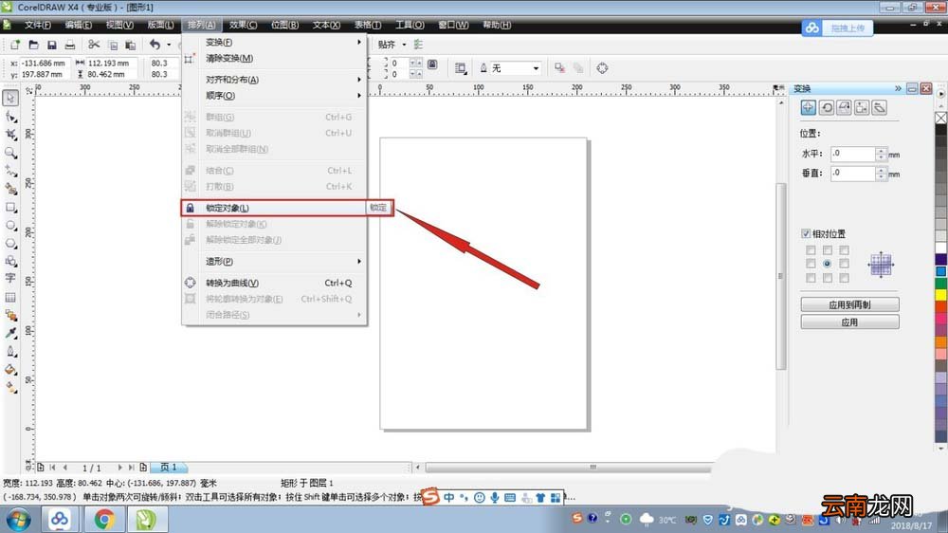This screenshot has height=533, width=948.
Task: Select the Interactive Fill tool
Action: pyautogui.click(x=10, y=388)
